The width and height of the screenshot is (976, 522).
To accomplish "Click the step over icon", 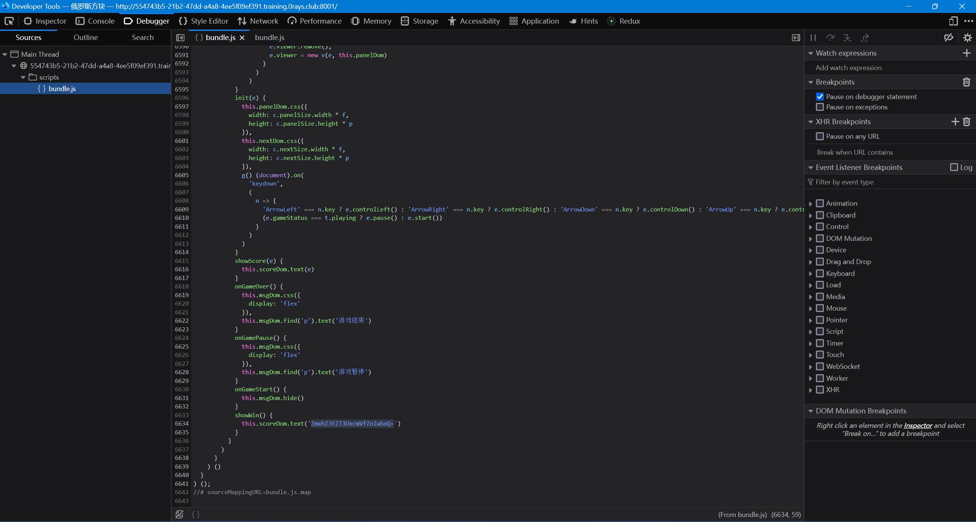I will [x=830, y=37].
